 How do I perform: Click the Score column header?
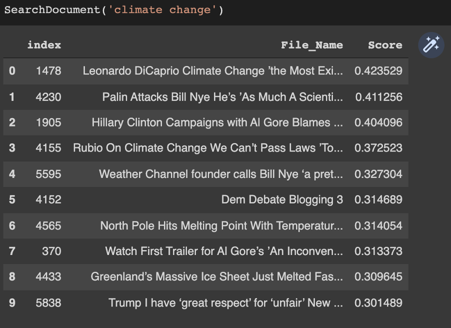pyautogui.click(x=385, y=45)
